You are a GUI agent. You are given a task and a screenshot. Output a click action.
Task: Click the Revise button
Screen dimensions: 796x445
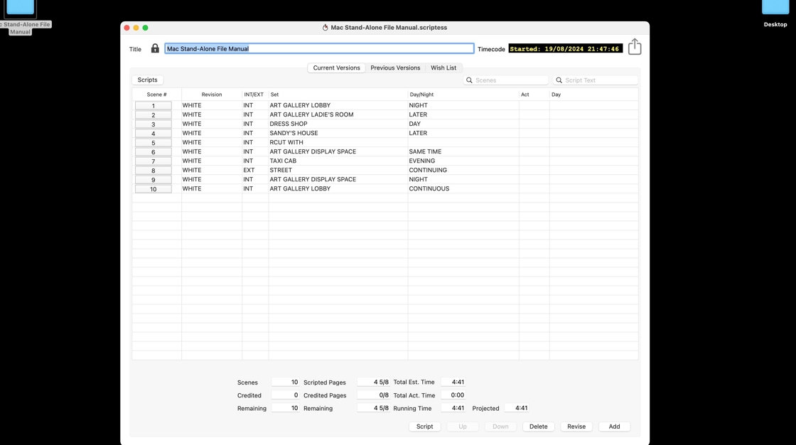[576, 427]
